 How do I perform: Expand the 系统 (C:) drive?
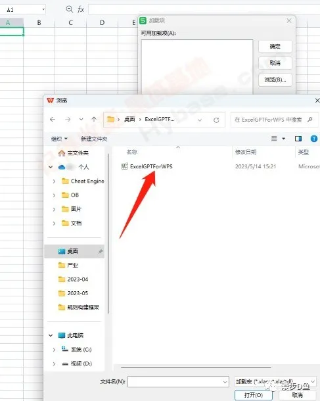click(54, 350)
